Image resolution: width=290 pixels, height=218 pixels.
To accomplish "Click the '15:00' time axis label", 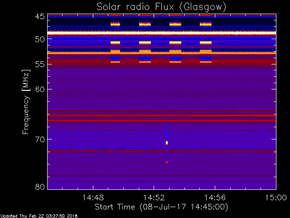I will (276, 198).
